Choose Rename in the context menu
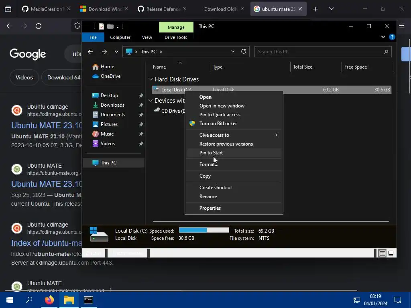Screen dimensions: 411x308 click(234, 197)
